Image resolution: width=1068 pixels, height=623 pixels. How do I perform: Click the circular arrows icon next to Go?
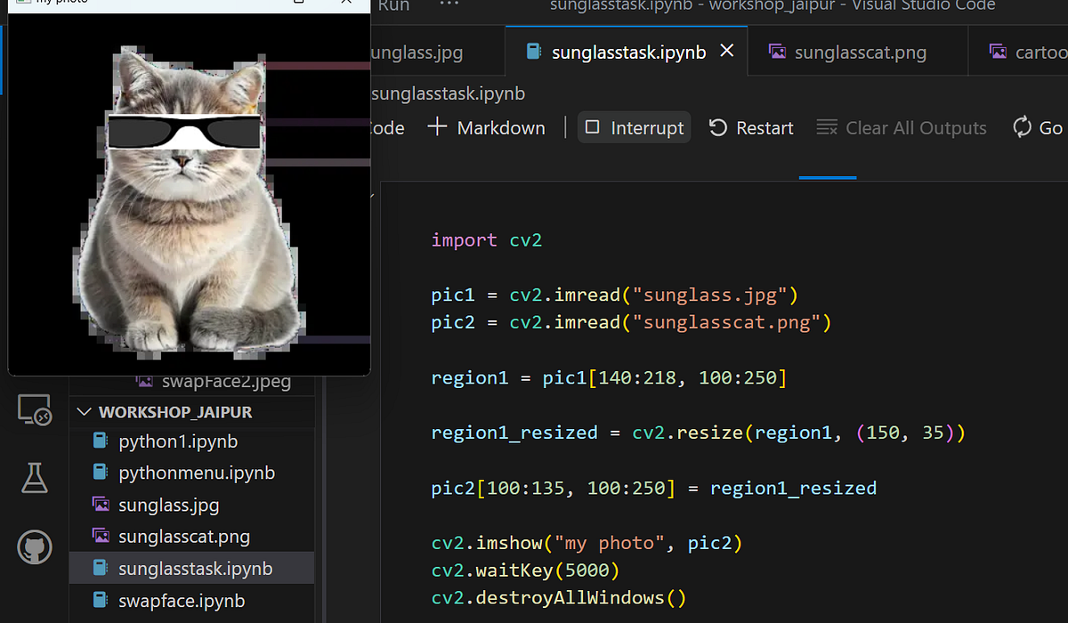[1021, 127]
